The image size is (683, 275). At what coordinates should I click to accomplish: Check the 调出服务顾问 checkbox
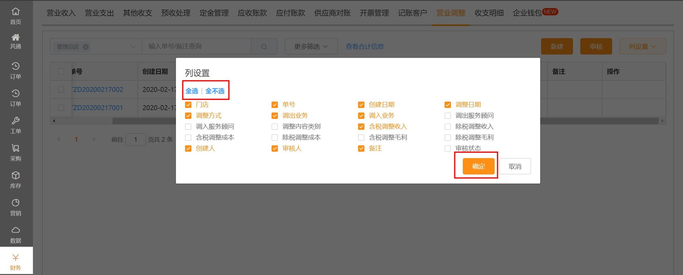[448, 115]
